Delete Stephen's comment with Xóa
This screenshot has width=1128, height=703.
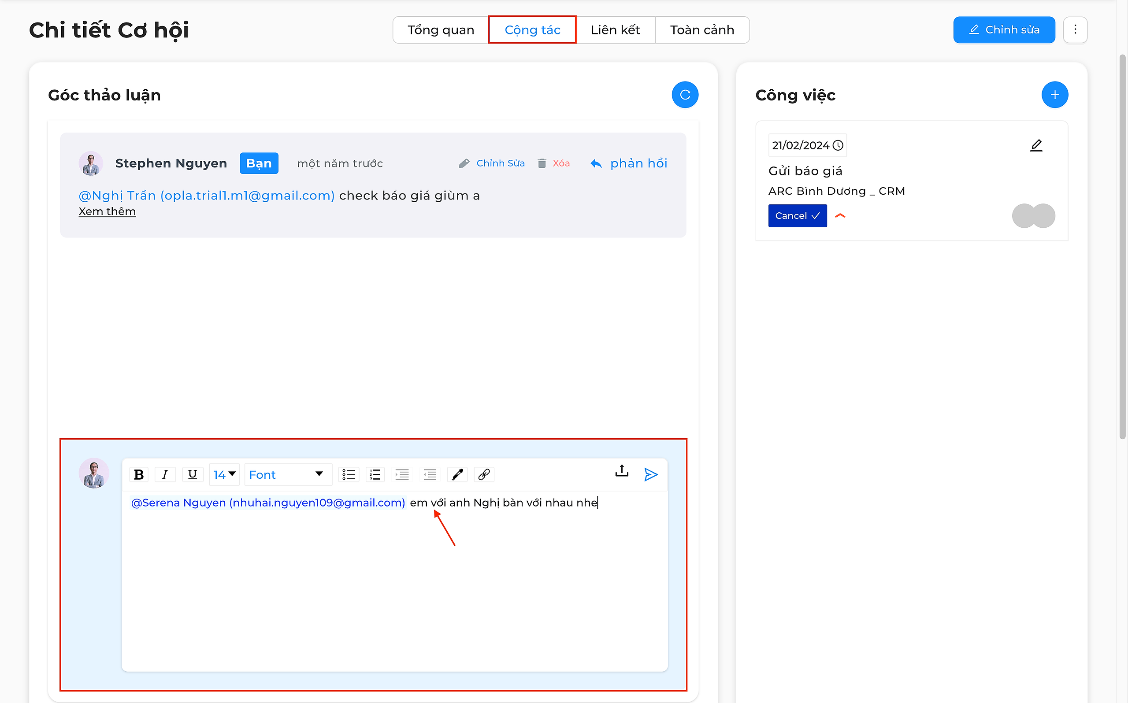[553, 163]
